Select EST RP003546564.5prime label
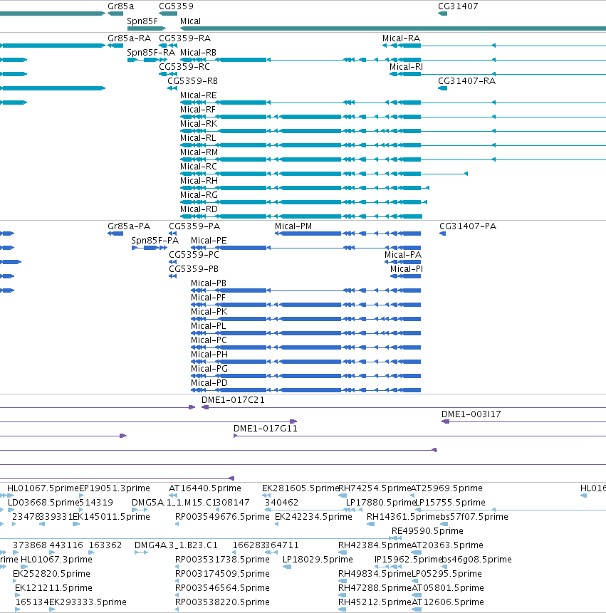The width and height of the screenshot is (606, 613). [x=222, y=588]
